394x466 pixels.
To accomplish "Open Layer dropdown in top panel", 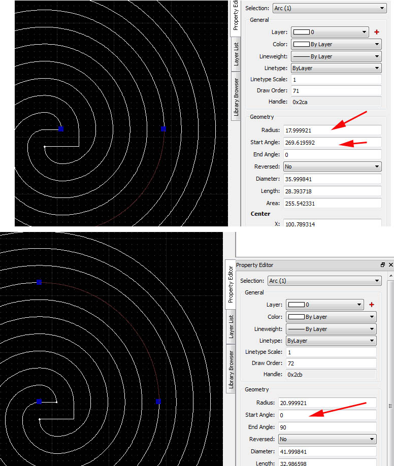I will (330, 32).
